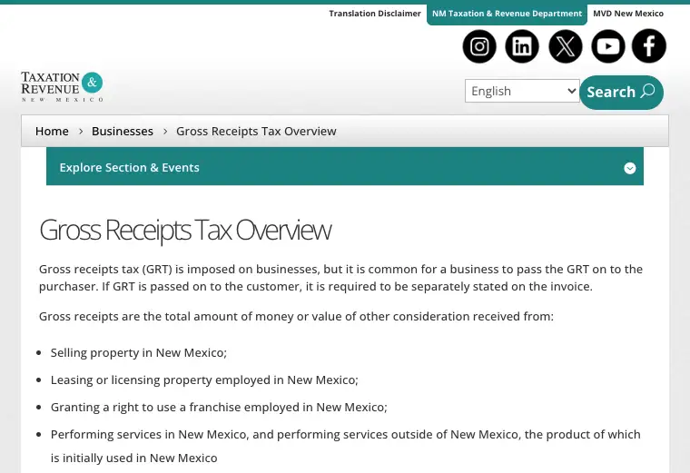690x473 pixels.
Task: Open the LinkedIn social icon
Action: 522,46
